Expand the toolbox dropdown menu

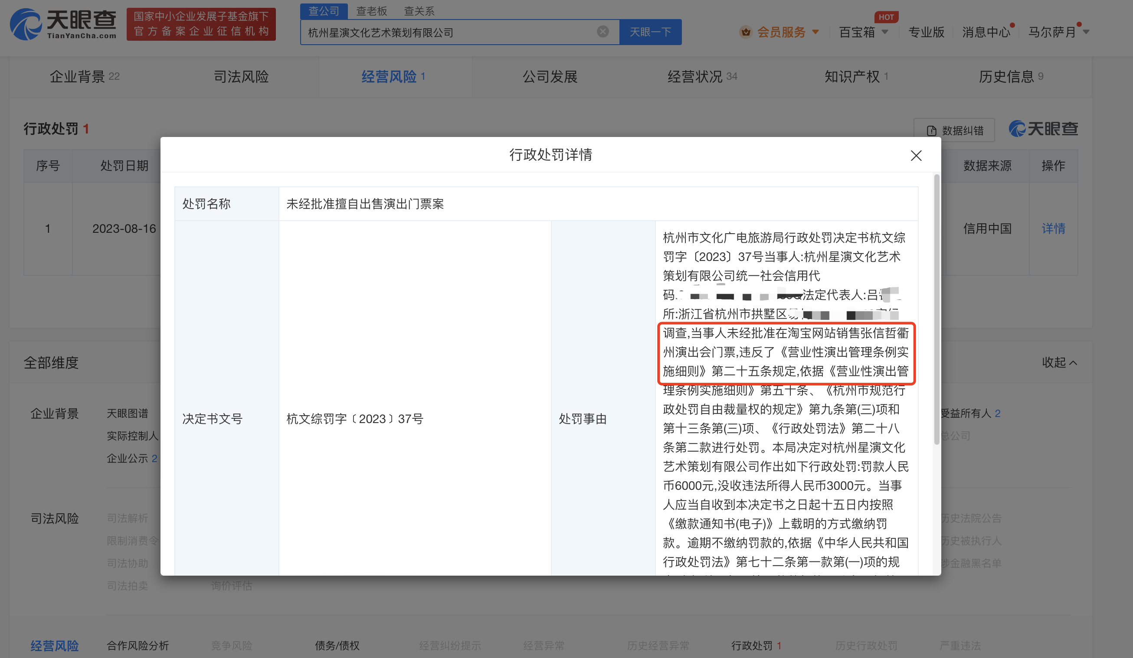pos(885,32)
